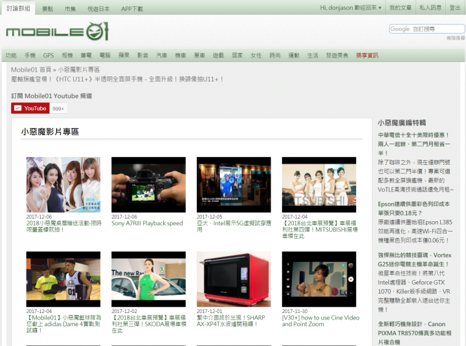Screen dimensions: 466x346
Task: Open the GPS category menu
Action: (x=49, y=55)
